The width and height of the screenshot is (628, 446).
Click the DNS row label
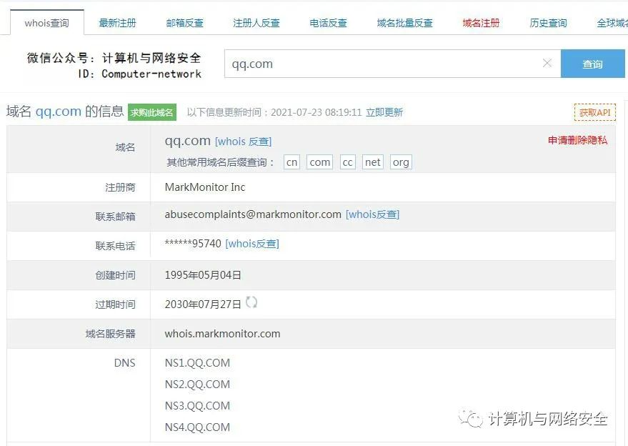pyautogui.click(x=124, y=362)
